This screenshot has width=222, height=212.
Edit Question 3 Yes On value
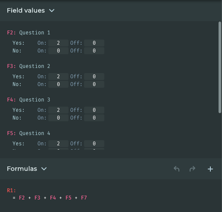click(x=58, y=110)
